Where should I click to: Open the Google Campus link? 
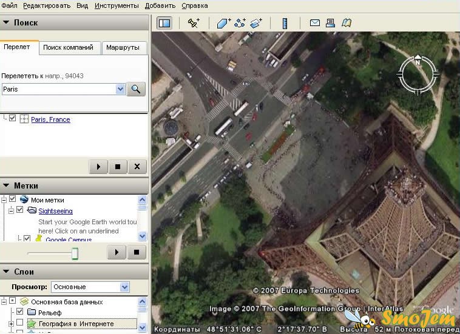[x=69, y=239]
